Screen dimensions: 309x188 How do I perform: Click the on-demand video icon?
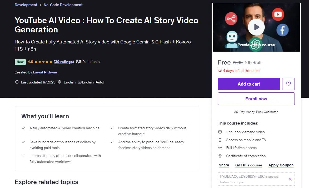coord(220,132)
